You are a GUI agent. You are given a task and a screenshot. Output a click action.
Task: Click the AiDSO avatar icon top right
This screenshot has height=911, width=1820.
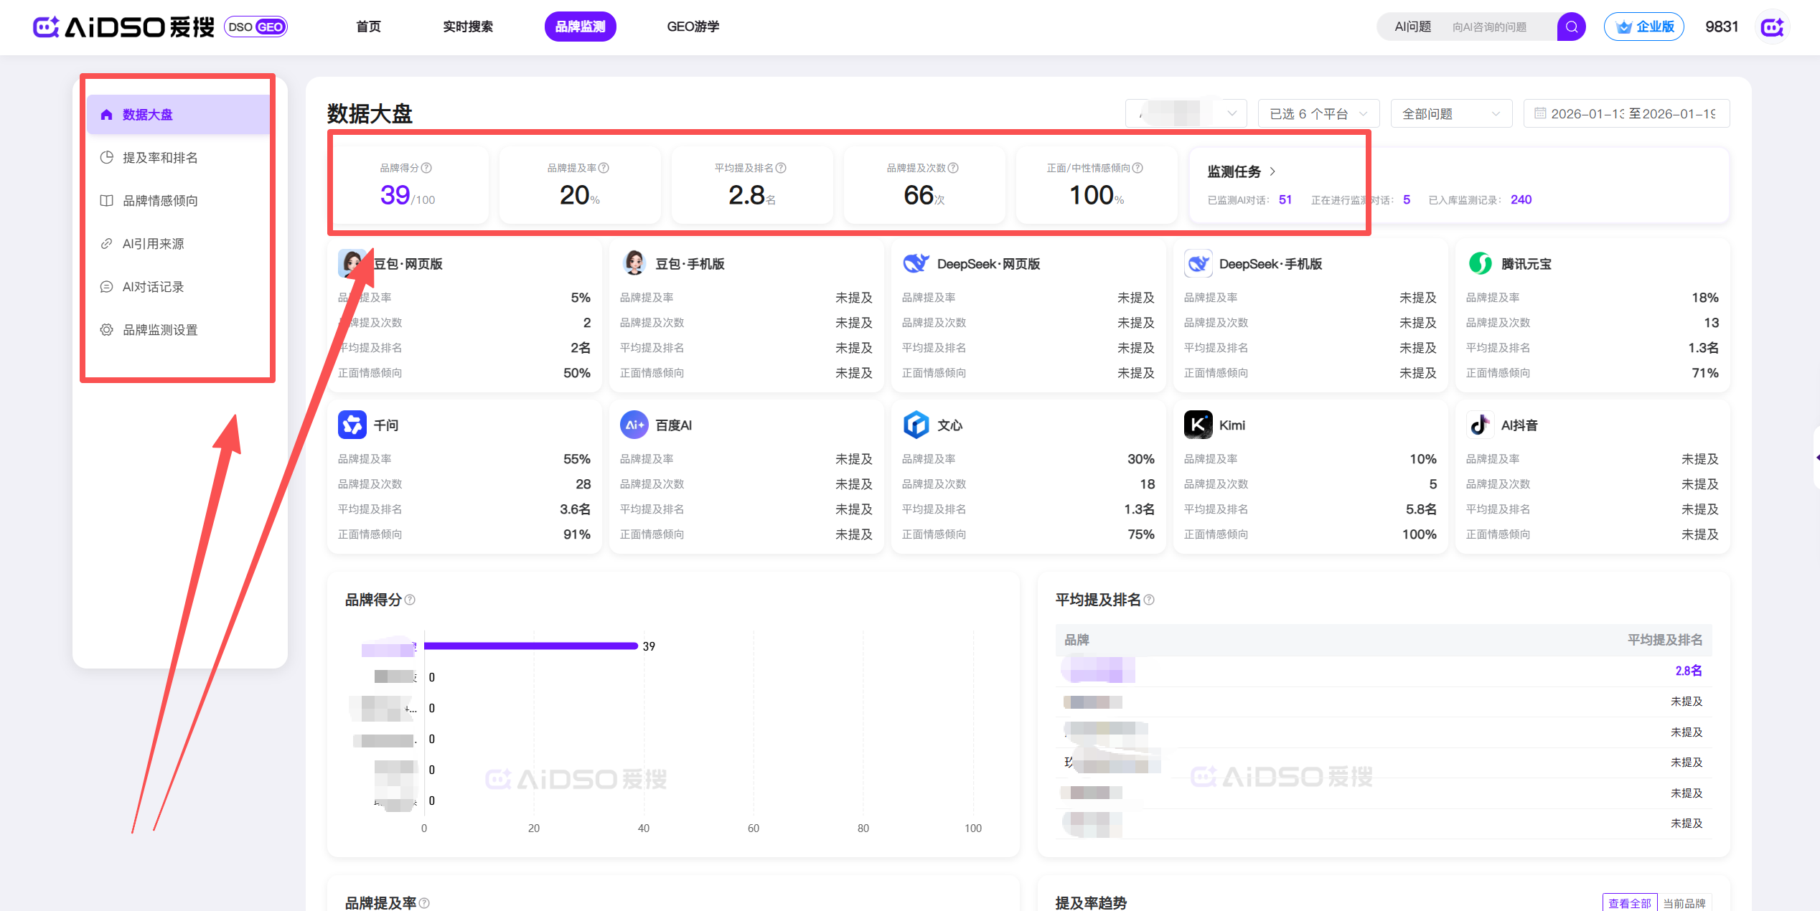[1772, 27]
